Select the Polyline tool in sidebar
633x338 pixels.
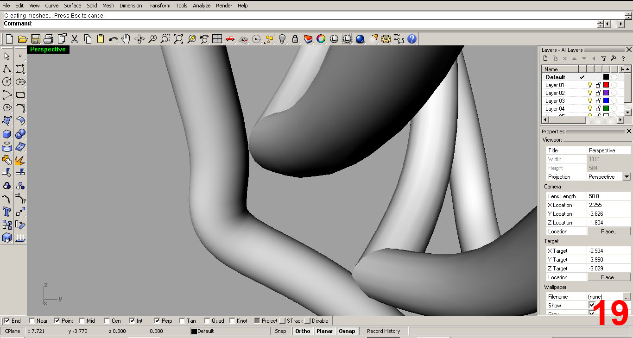coord(7,69)
